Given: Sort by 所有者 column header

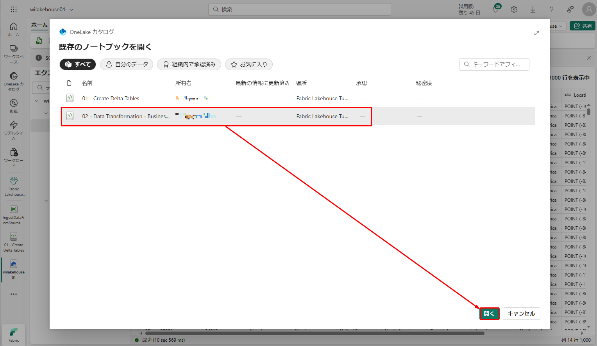Looking at the screenshot, I should [184, 83].
